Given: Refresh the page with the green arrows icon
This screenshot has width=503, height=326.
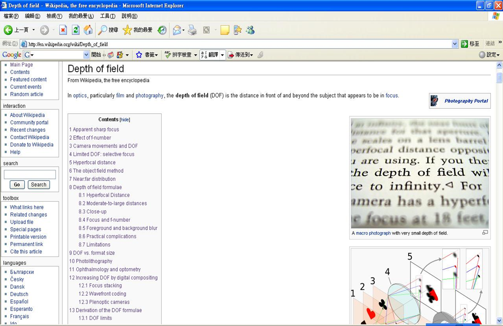Looking at the screenshot, I should tap(76, 30).
